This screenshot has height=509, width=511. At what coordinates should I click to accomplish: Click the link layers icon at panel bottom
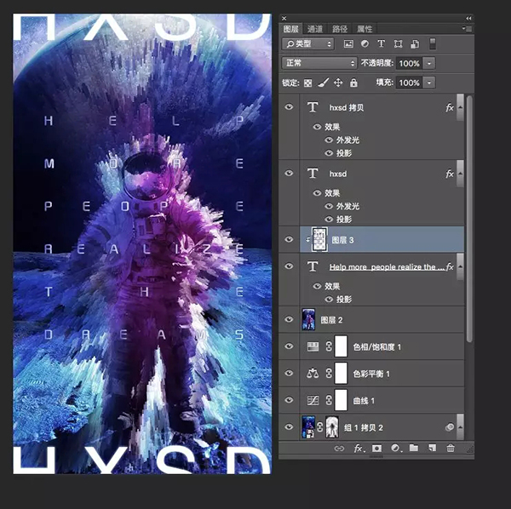(339, 449)
